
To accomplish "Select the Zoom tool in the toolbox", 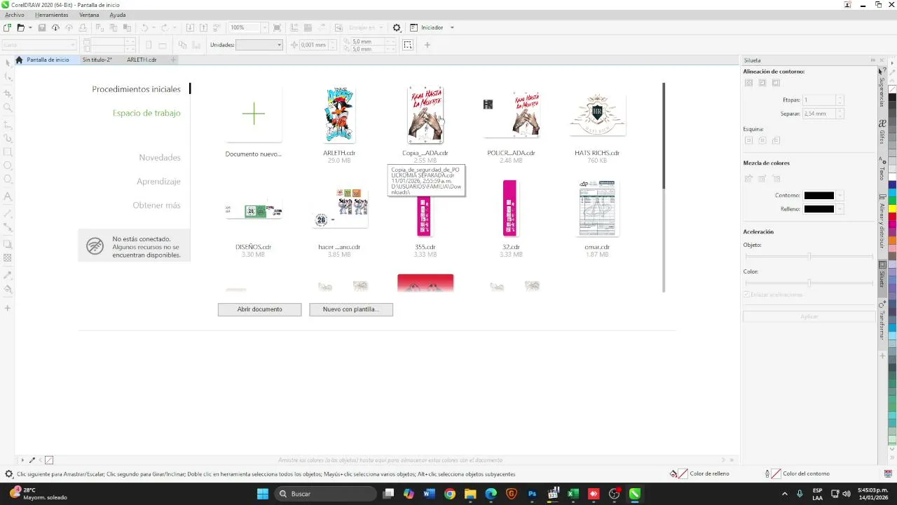I will coord(8,108).
